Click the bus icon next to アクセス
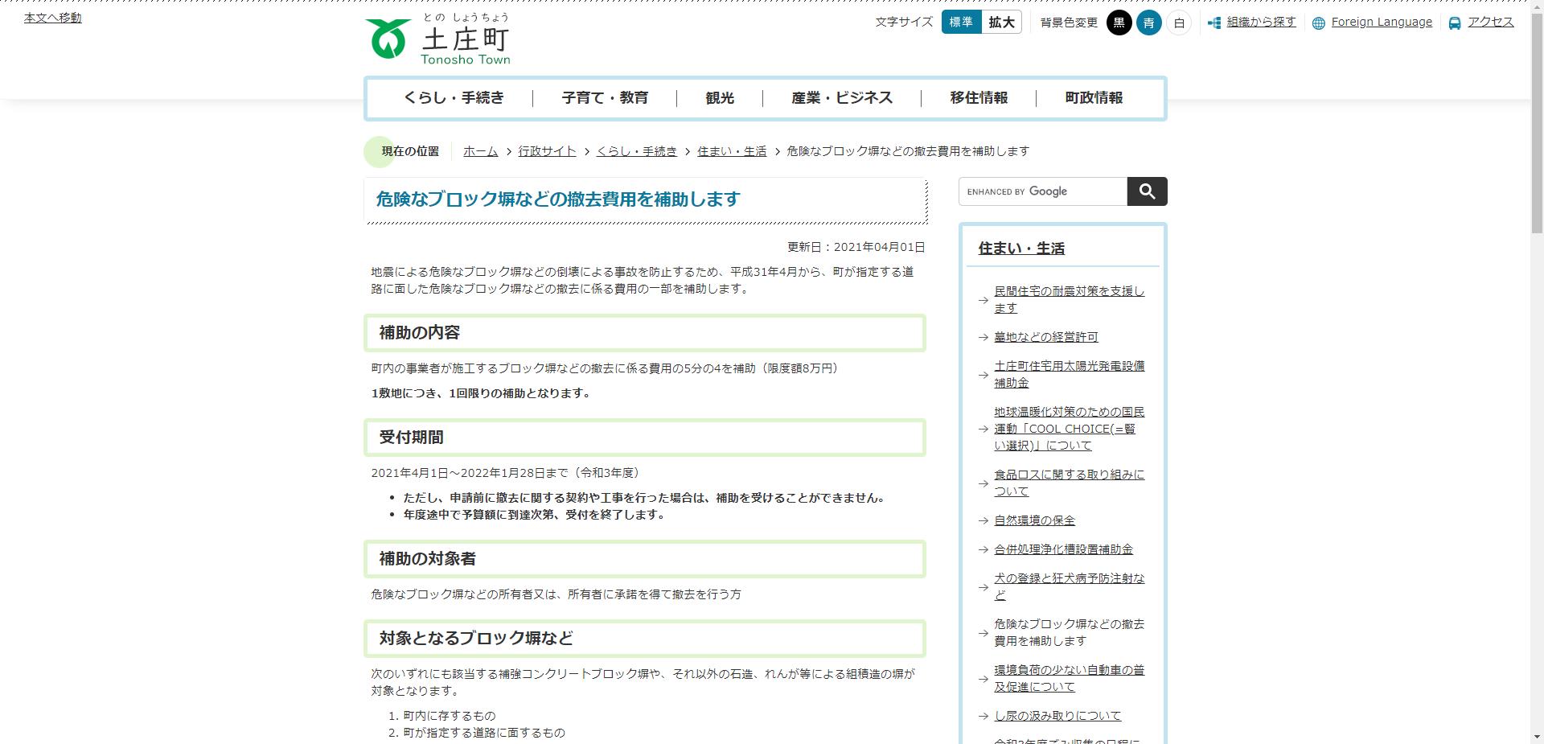The width and height of the screenshot is (1544, 744). [x=1452, y=23]
